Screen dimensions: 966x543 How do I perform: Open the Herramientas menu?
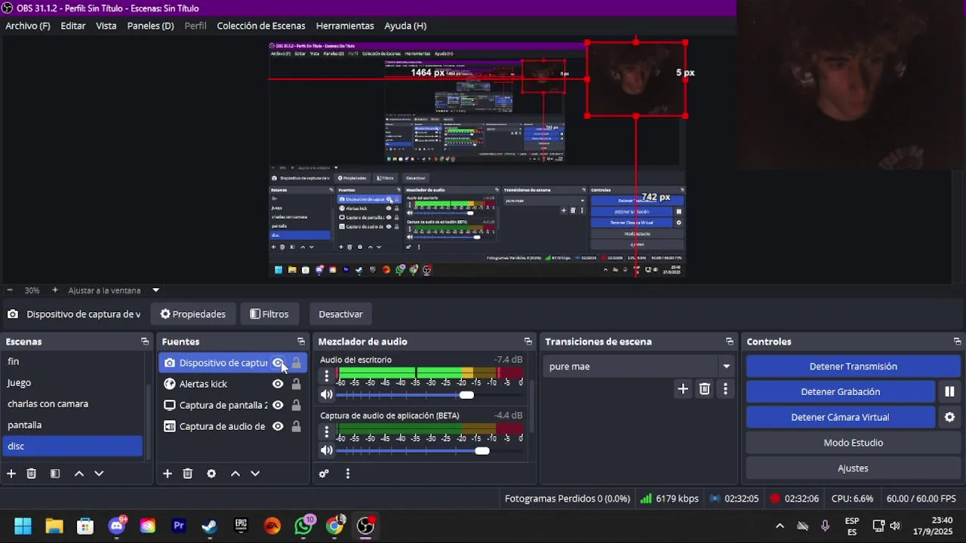coord(345,26)
